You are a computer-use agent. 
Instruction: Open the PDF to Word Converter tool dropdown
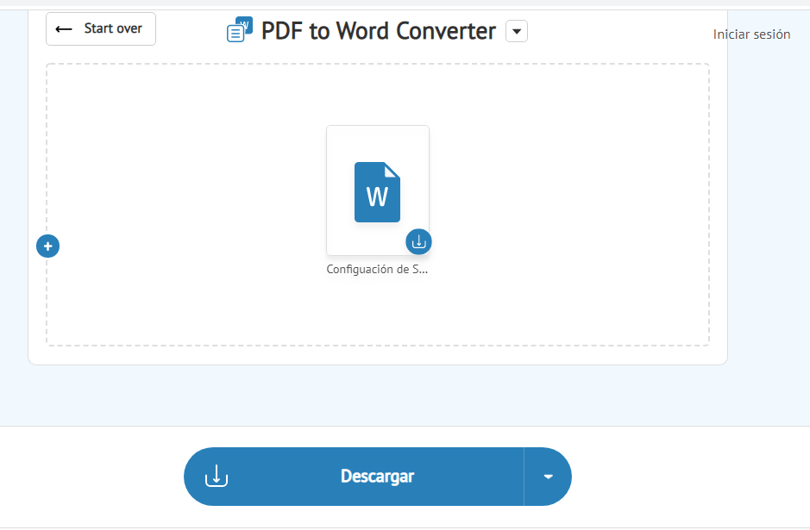click(x=517, y=31)
